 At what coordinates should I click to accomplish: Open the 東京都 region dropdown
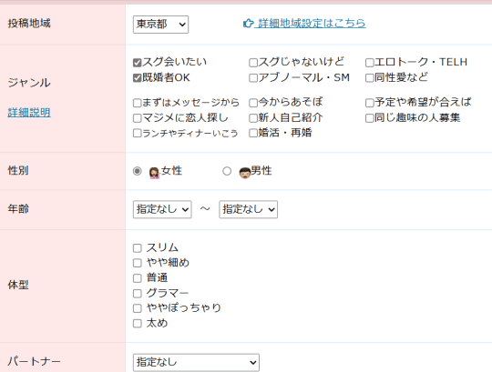click(x=160, y=25)
